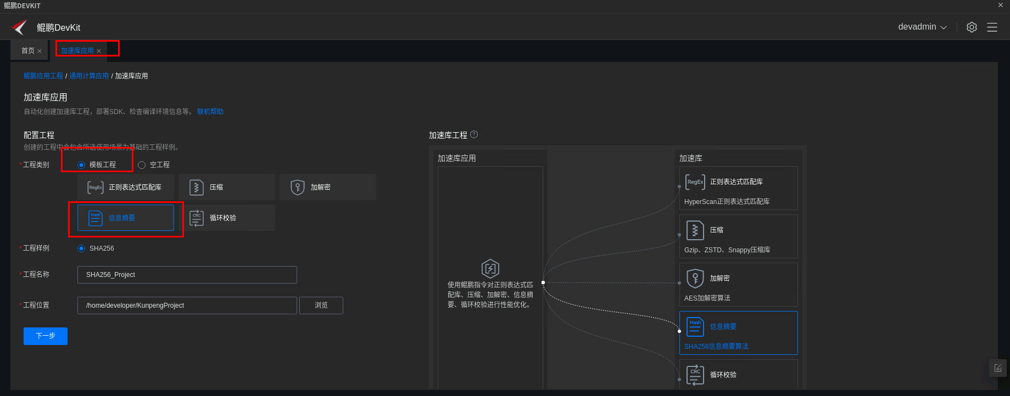This screenshot has width=1010, height=396.
Task: Expand the devadmin user dropdown
Action: pyautogui.click(x=922, y=27)
